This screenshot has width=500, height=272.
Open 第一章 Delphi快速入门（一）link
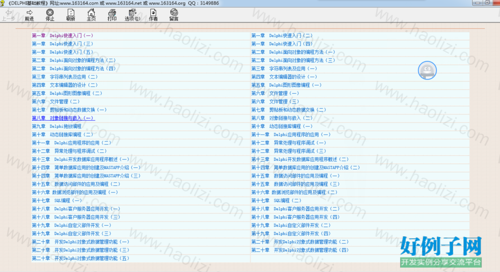tap(62, 36)
